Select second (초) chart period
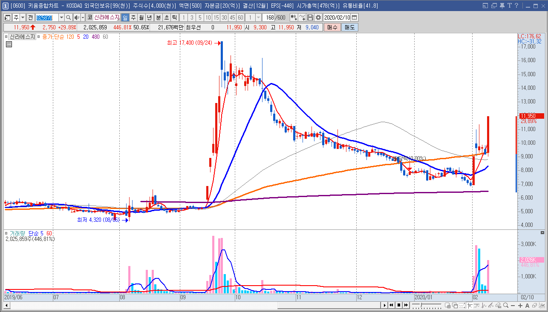548x312 pixels. click(x=167, y=17)
